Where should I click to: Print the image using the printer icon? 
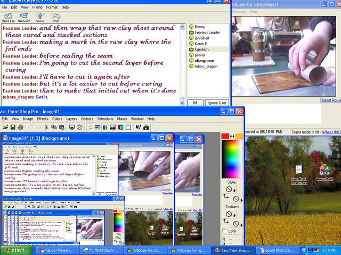point(20,127)
